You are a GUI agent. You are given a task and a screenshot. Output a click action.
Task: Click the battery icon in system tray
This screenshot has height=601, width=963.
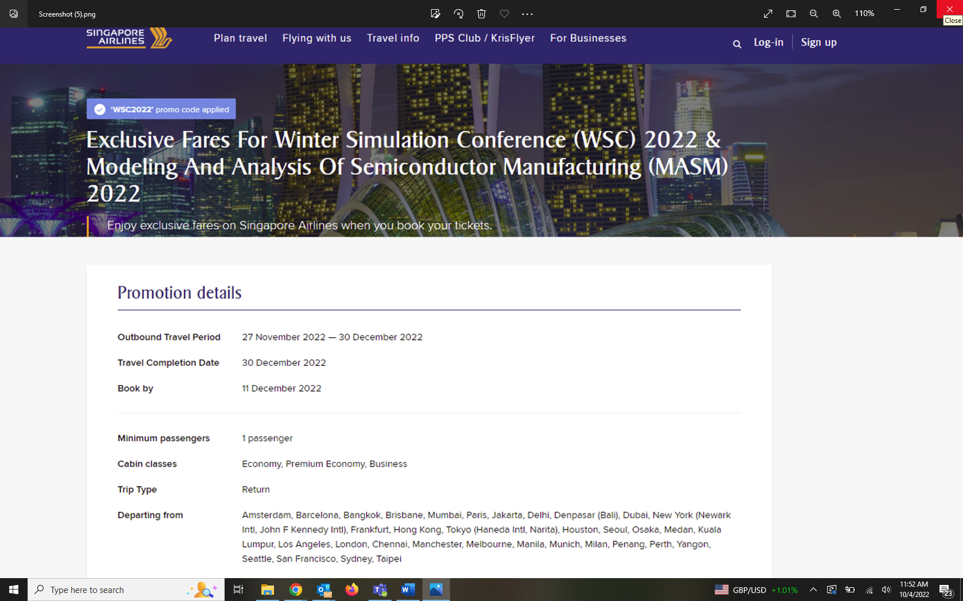pos(850,590)
